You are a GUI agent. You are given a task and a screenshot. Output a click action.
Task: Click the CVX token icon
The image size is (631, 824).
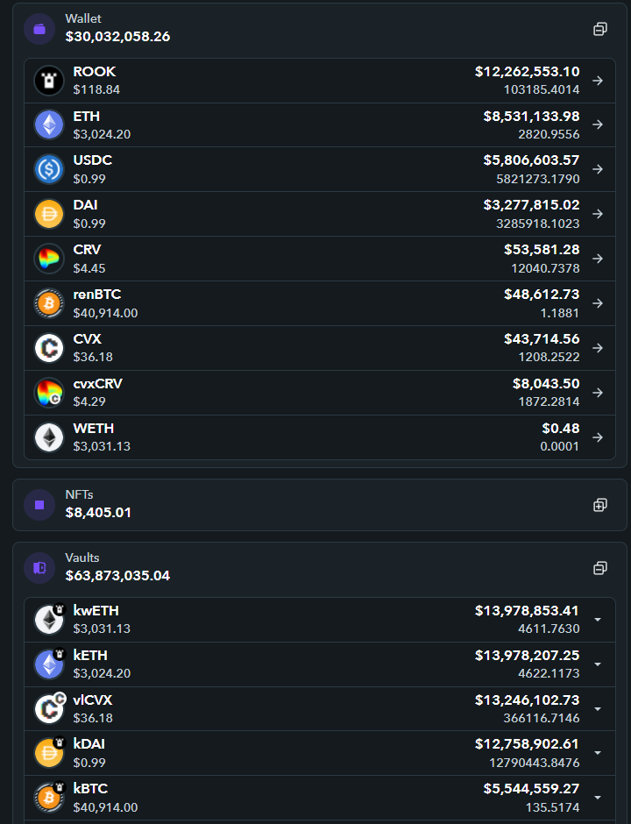(49, 348)
